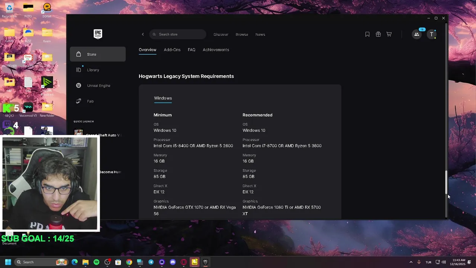Go to the Discover page

pyautogui.click(x=221, y=34)
